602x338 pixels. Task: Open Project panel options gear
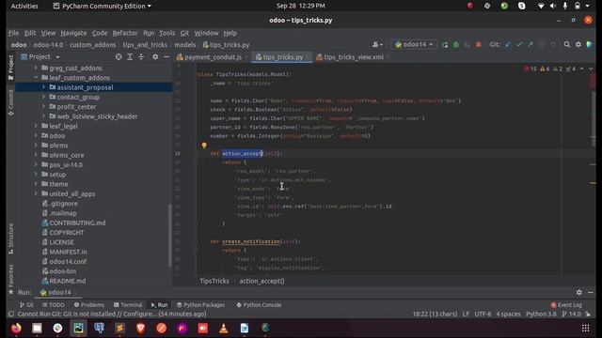pyautogui.click(x=155, y=56)
